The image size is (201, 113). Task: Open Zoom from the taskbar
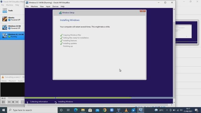(x=112, y=110)
